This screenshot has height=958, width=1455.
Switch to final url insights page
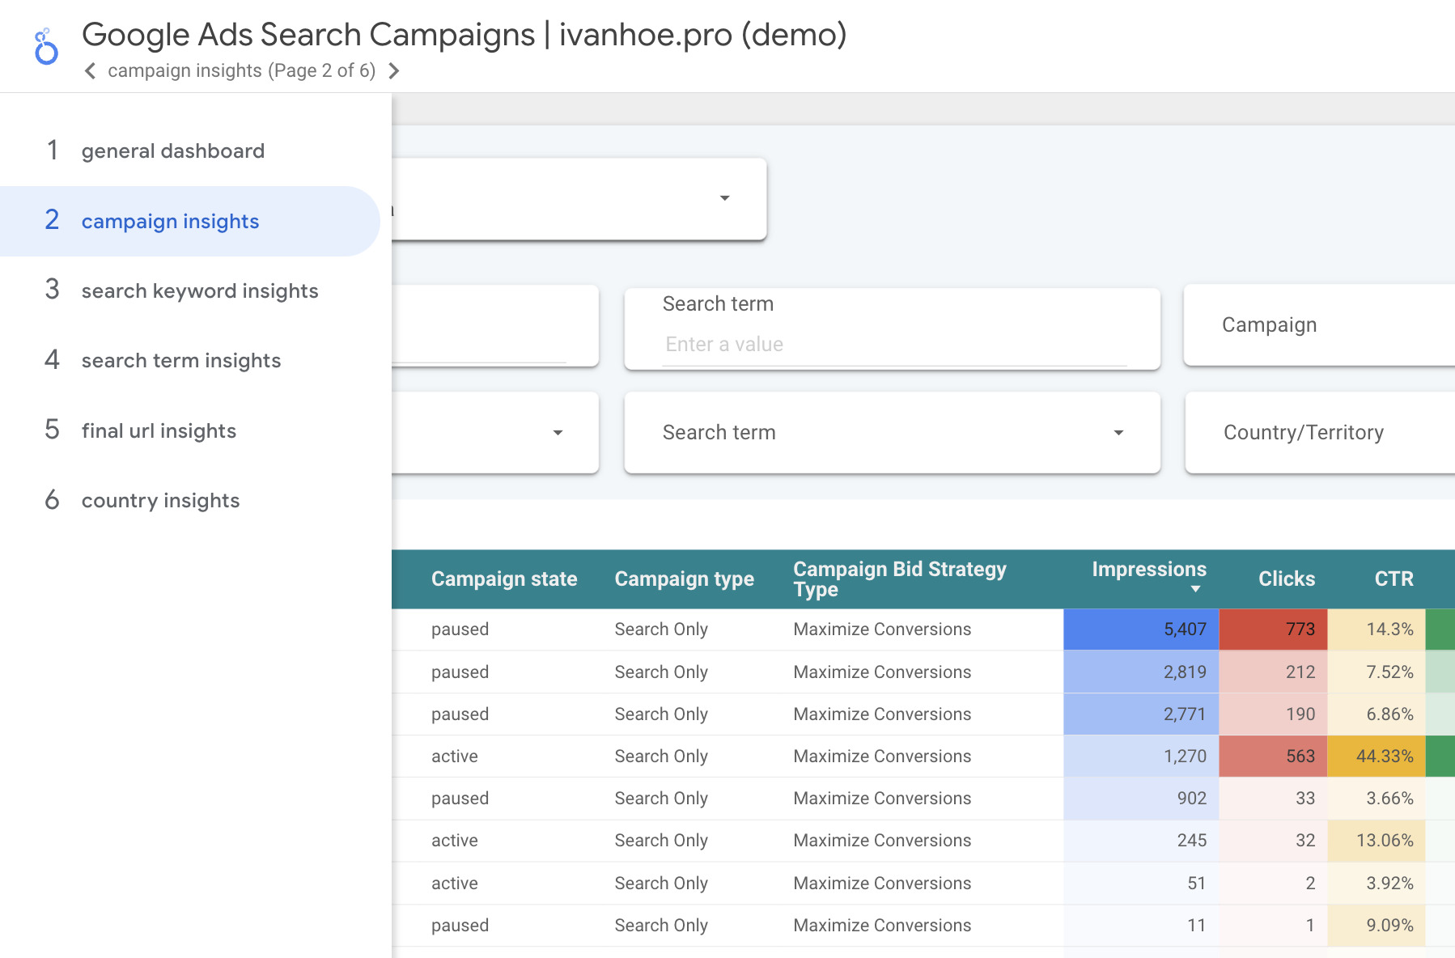(x=159, y=431)
